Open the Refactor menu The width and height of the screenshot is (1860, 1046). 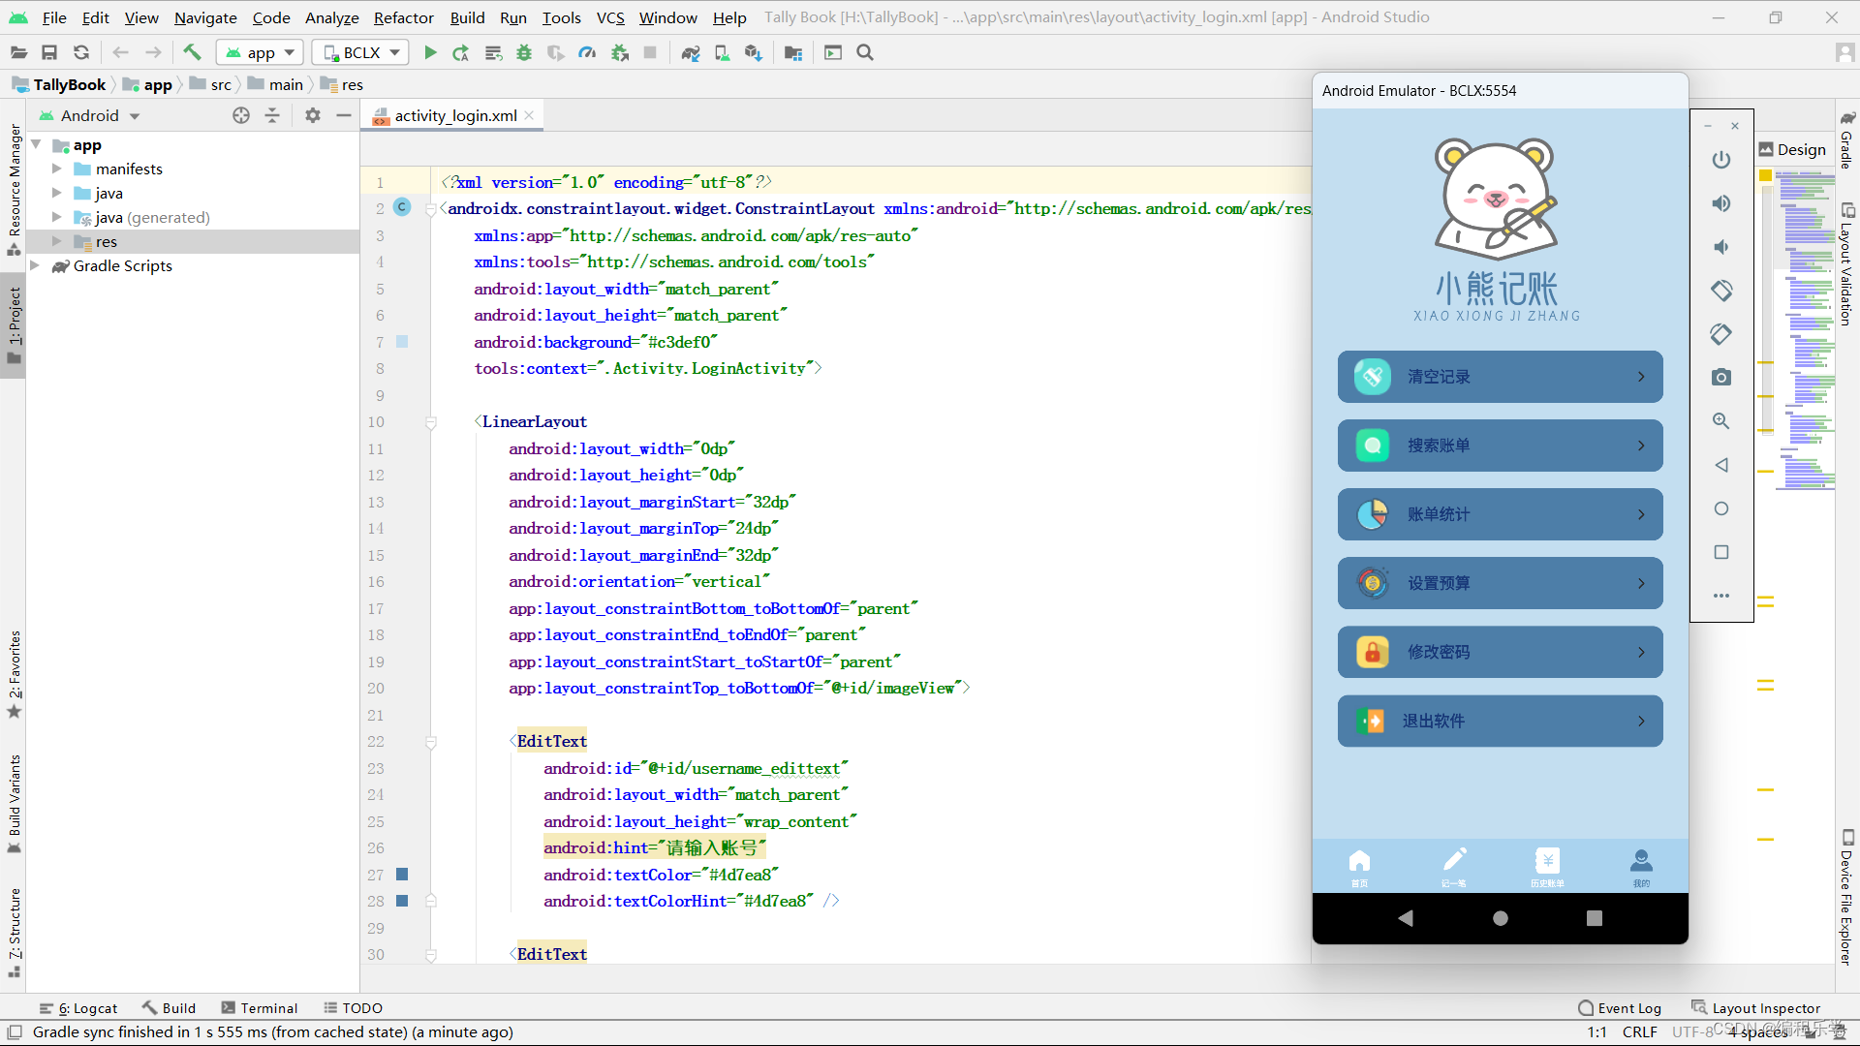[403, 17]
